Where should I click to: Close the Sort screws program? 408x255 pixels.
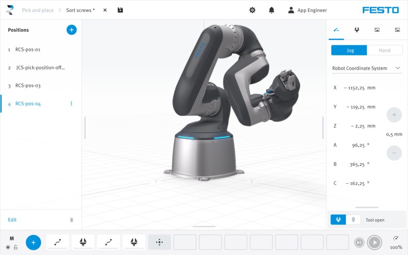(105, 10)
